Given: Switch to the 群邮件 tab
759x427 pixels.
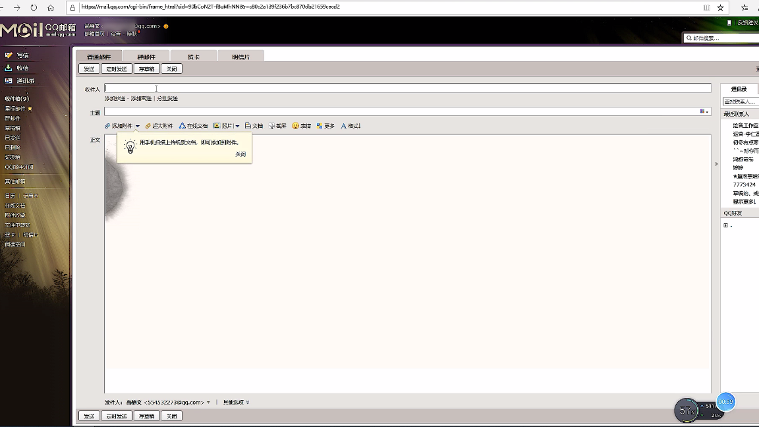Looking at the screenshot, I should [146, 57].
